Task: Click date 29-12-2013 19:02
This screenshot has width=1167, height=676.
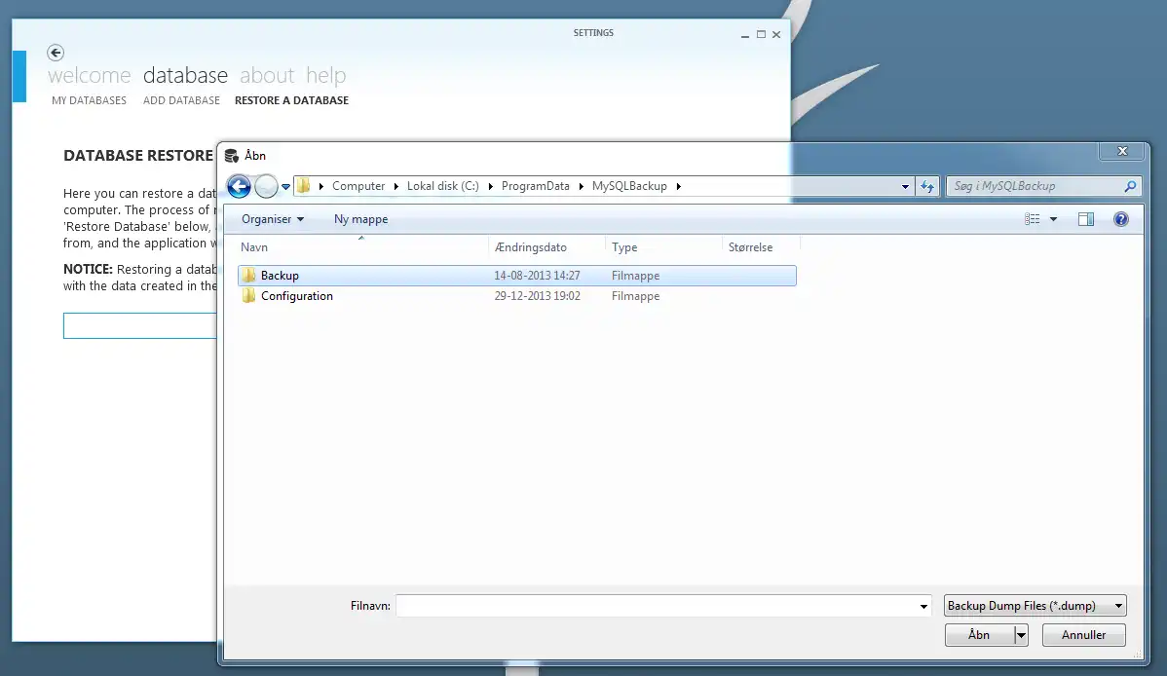Action: [x=538, y=295]
